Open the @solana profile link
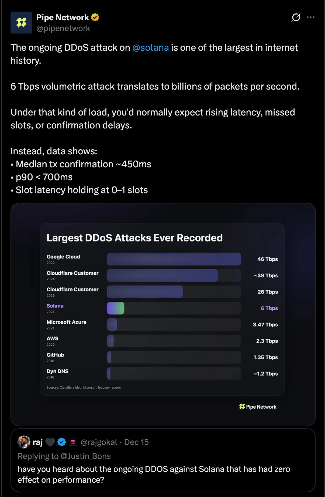This screenshot has height=497, width=325. (x=151, y=47)
